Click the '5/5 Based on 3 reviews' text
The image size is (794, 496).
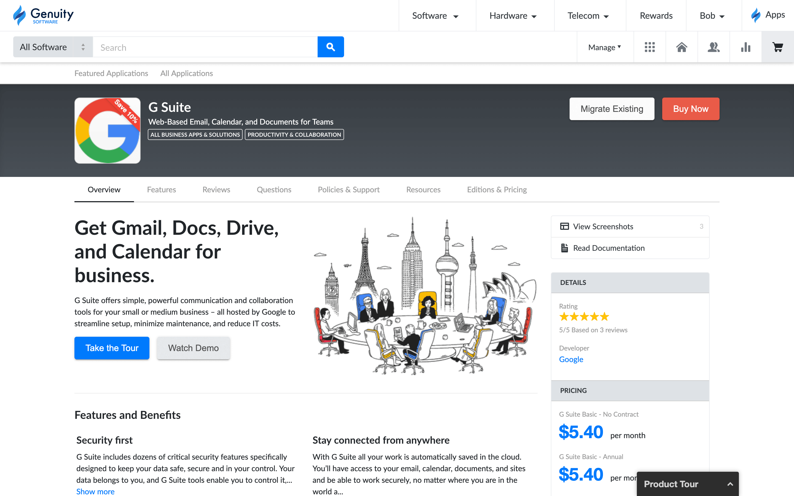click(593, 330)
